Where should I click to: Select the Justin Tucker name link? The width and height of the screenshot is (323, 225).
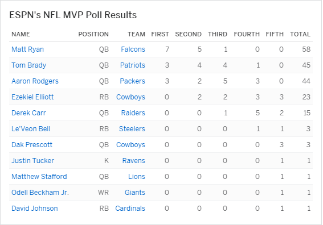coord(32,160)
